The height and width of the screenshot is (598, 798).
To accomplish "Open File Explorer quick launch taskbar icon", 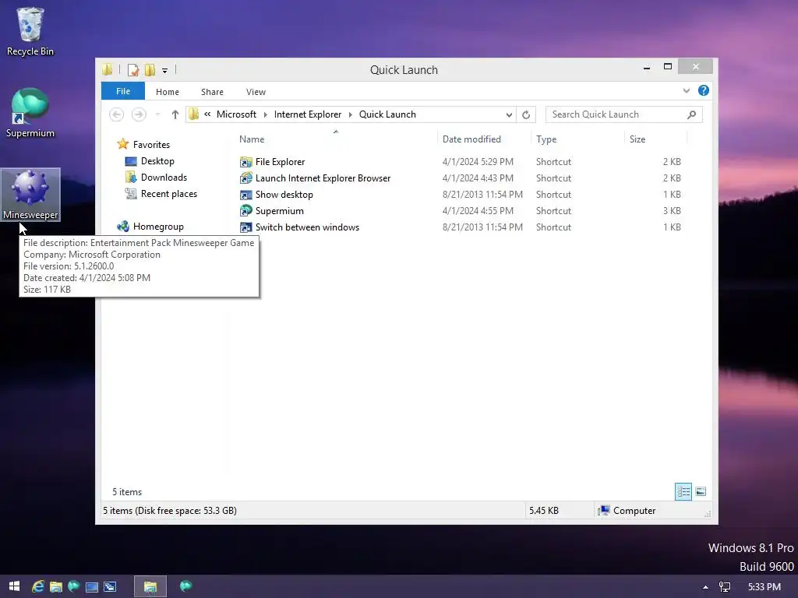I will point(55,586).
